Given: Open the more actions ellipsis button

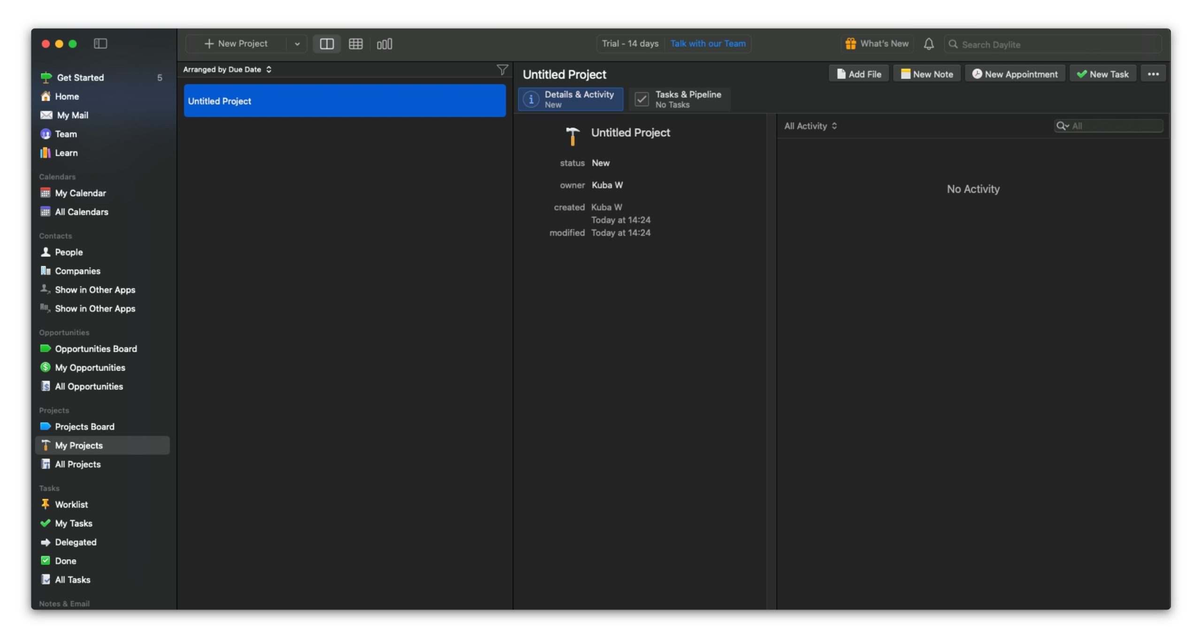Looking at the screenshot, I should 1153,74.
